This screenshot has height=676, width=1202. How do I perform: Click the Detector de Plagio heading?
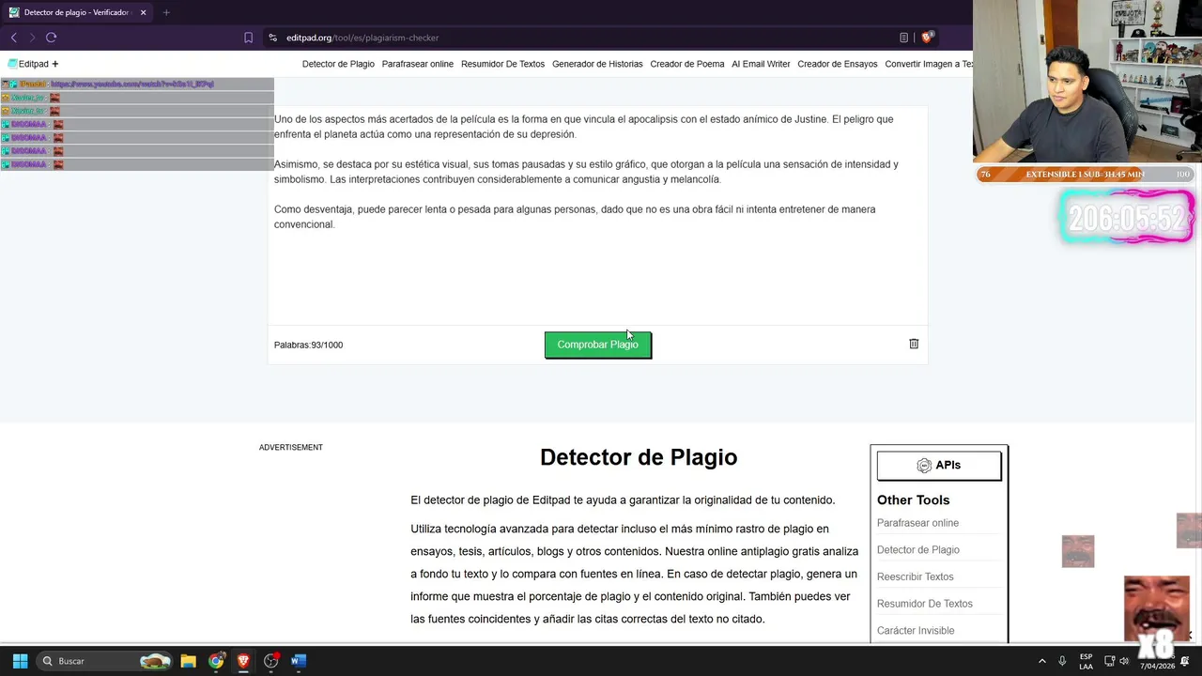tap(639, 457)
